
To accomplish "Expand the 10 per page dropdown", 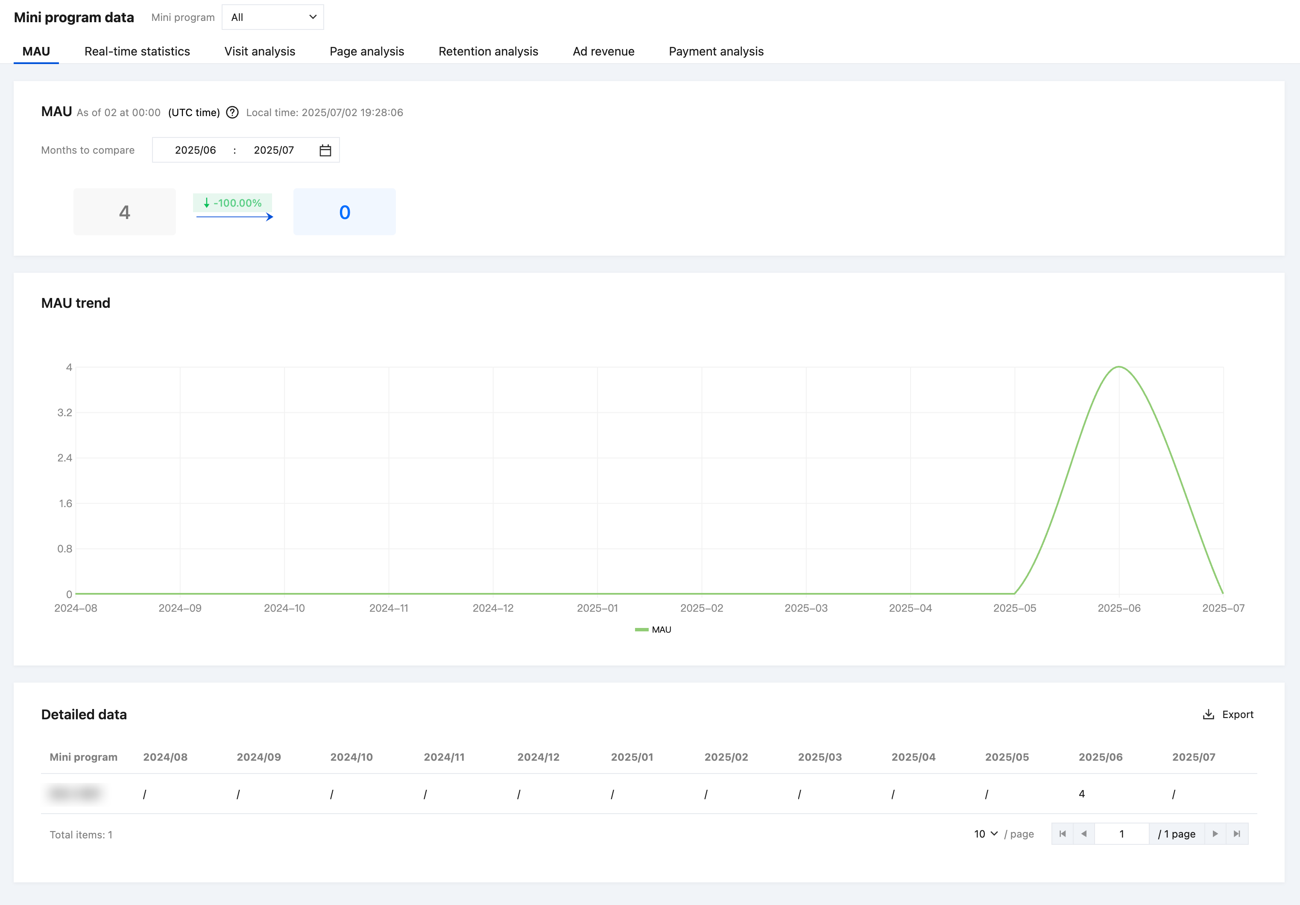I will coord(985,834).
